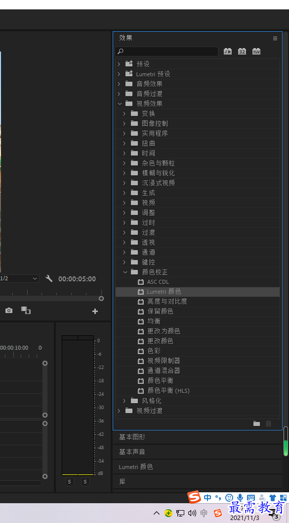Click the Sogou microphone voice input icon
This screenshot has height=523, width=289.
tap(240, 498)
